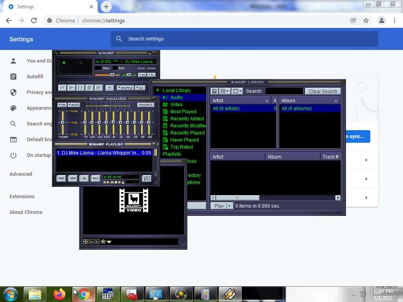Stop playback in Winamp main window
403x302 pixels.
89,88
